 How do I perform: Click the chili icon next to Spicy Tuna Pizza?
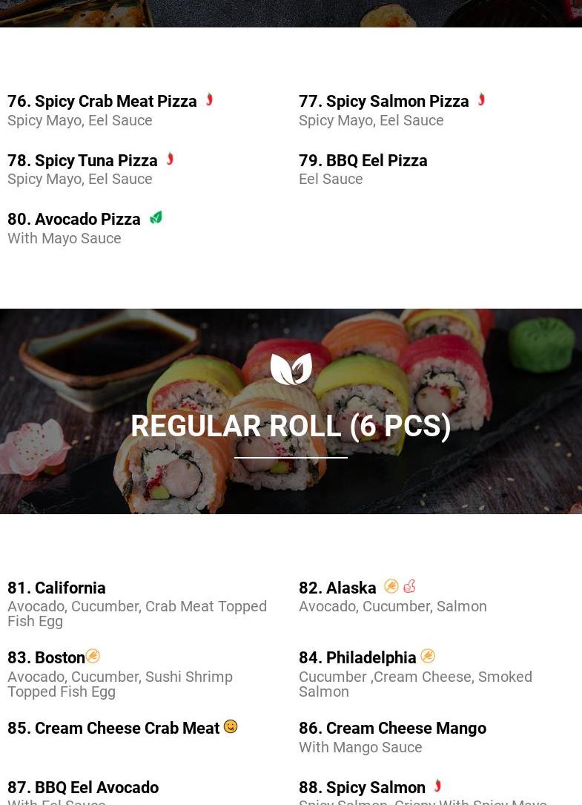(x=170, y=160)
